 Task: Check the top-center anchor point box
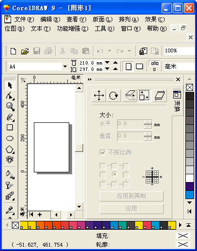click(x=114, y=166)
